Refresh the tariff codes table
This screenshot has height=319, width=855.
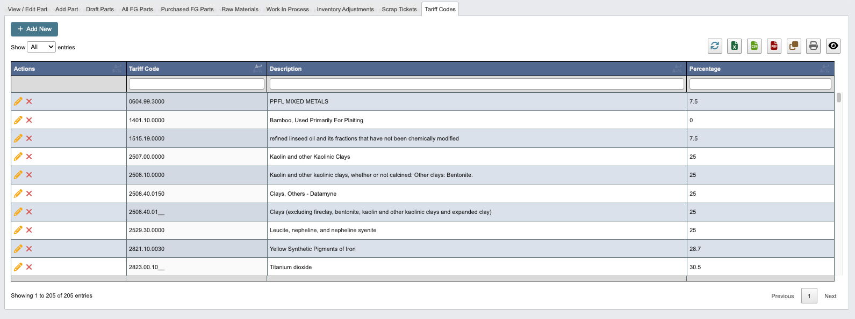[x=715, y=46]
